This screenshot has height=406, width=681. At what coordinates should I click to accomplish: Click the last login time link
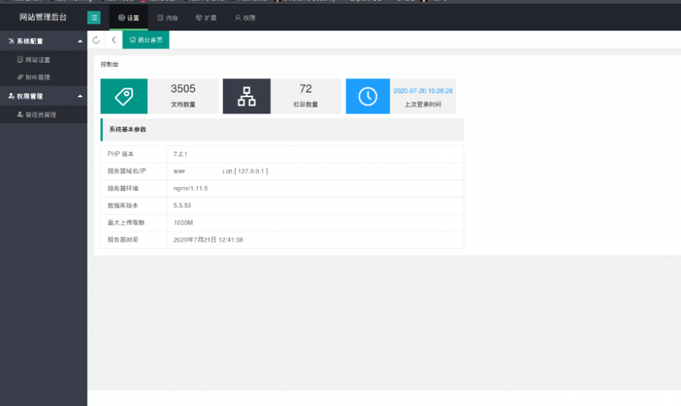pos(423,91)
